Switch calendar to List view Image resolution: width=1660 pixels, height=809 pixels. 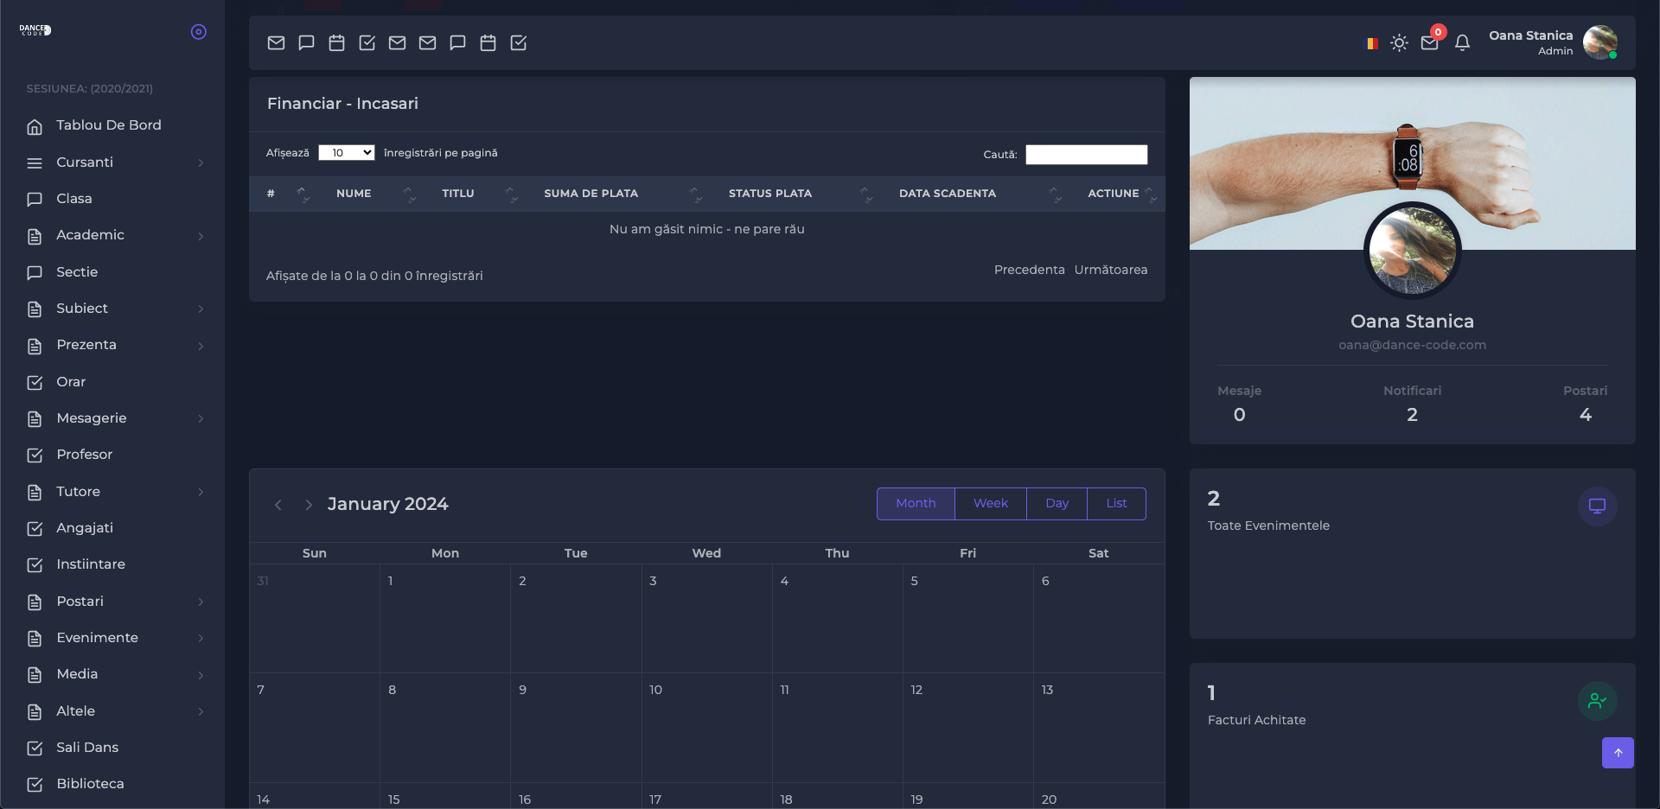[x=1116, y=504]
